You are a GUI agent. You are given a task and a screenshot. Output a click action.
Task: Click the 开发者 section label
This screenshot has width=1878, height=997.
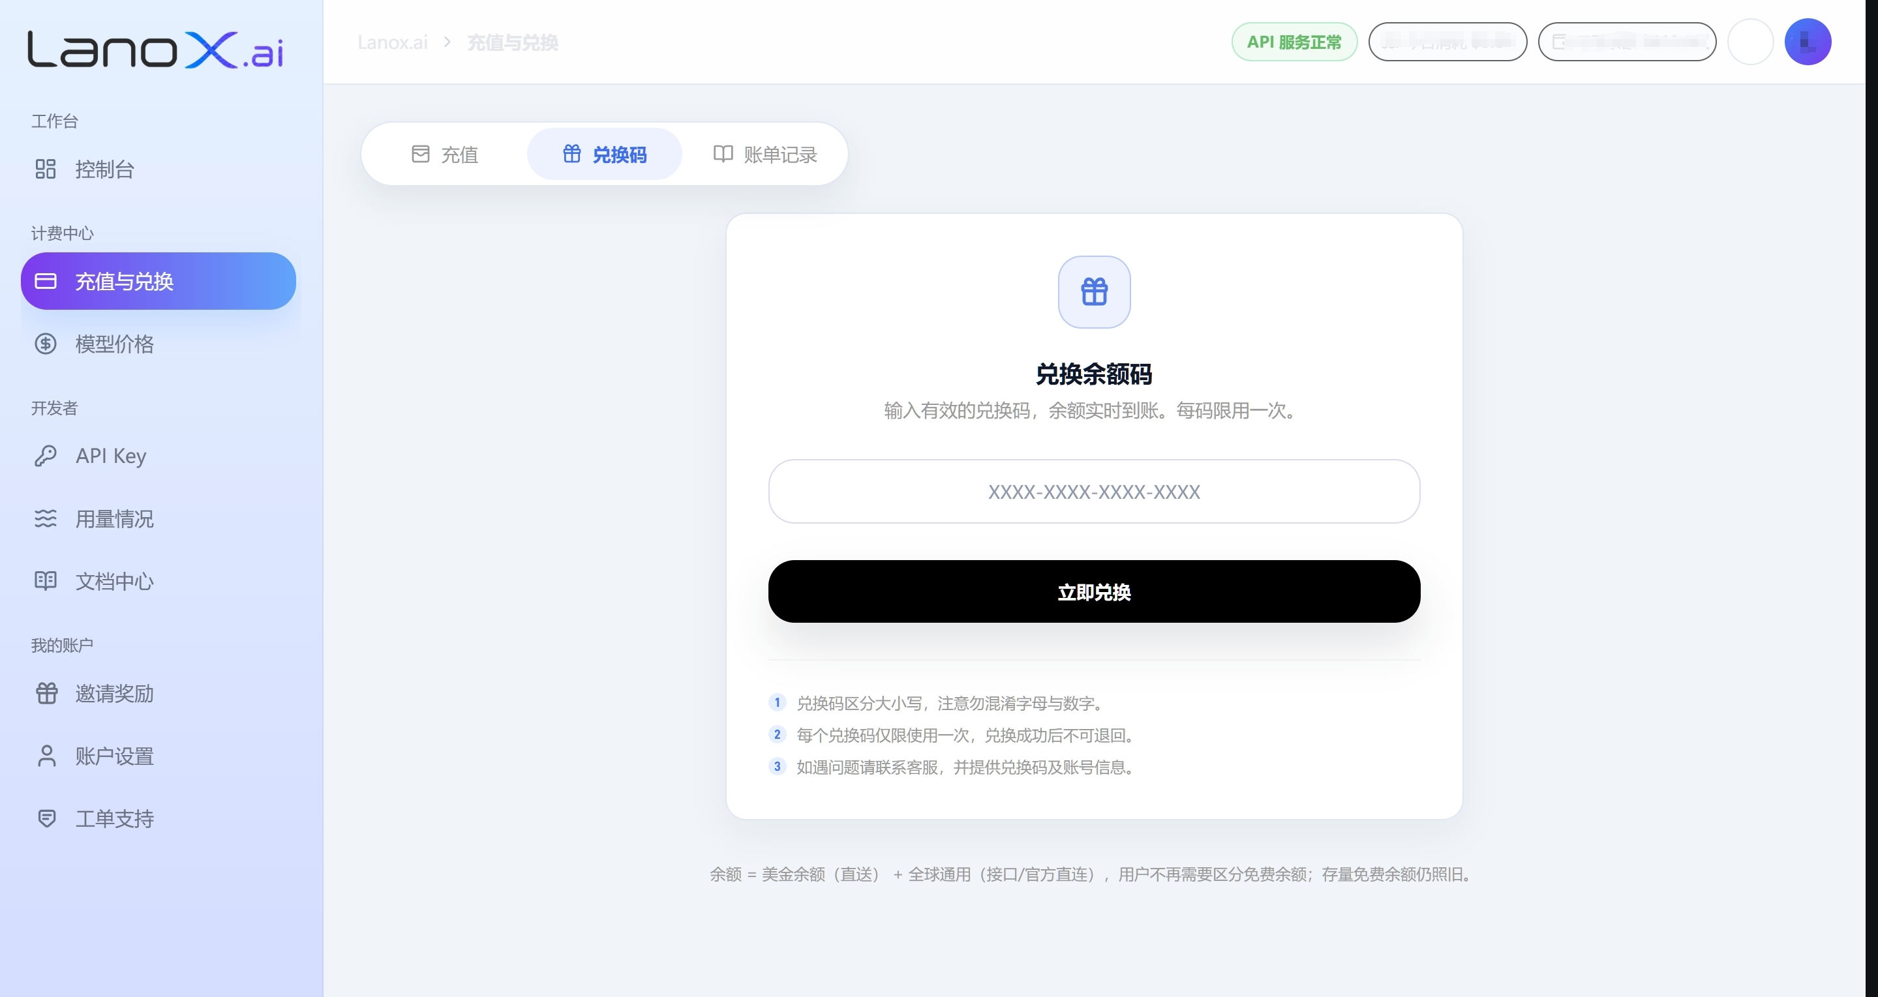(x=54, y=408)
